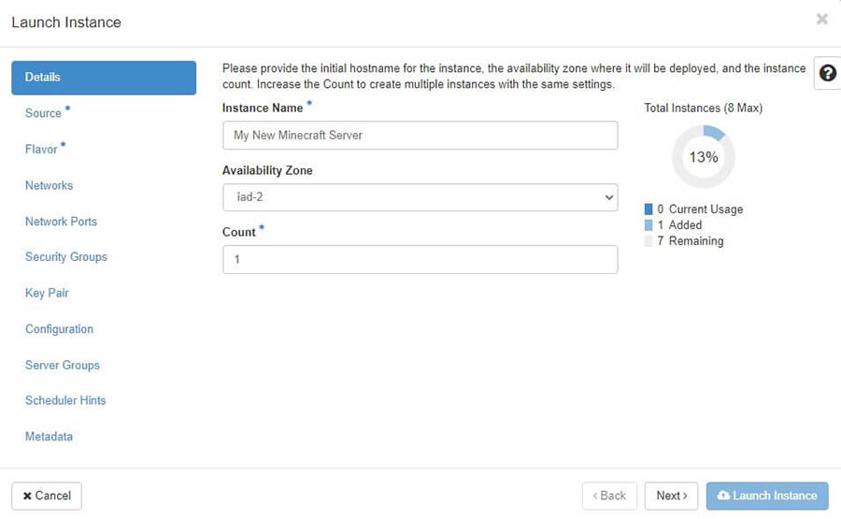Screen dimensions: 841x519
Task: Select the Key Pair tab
Action: click(x=47, y=293)
